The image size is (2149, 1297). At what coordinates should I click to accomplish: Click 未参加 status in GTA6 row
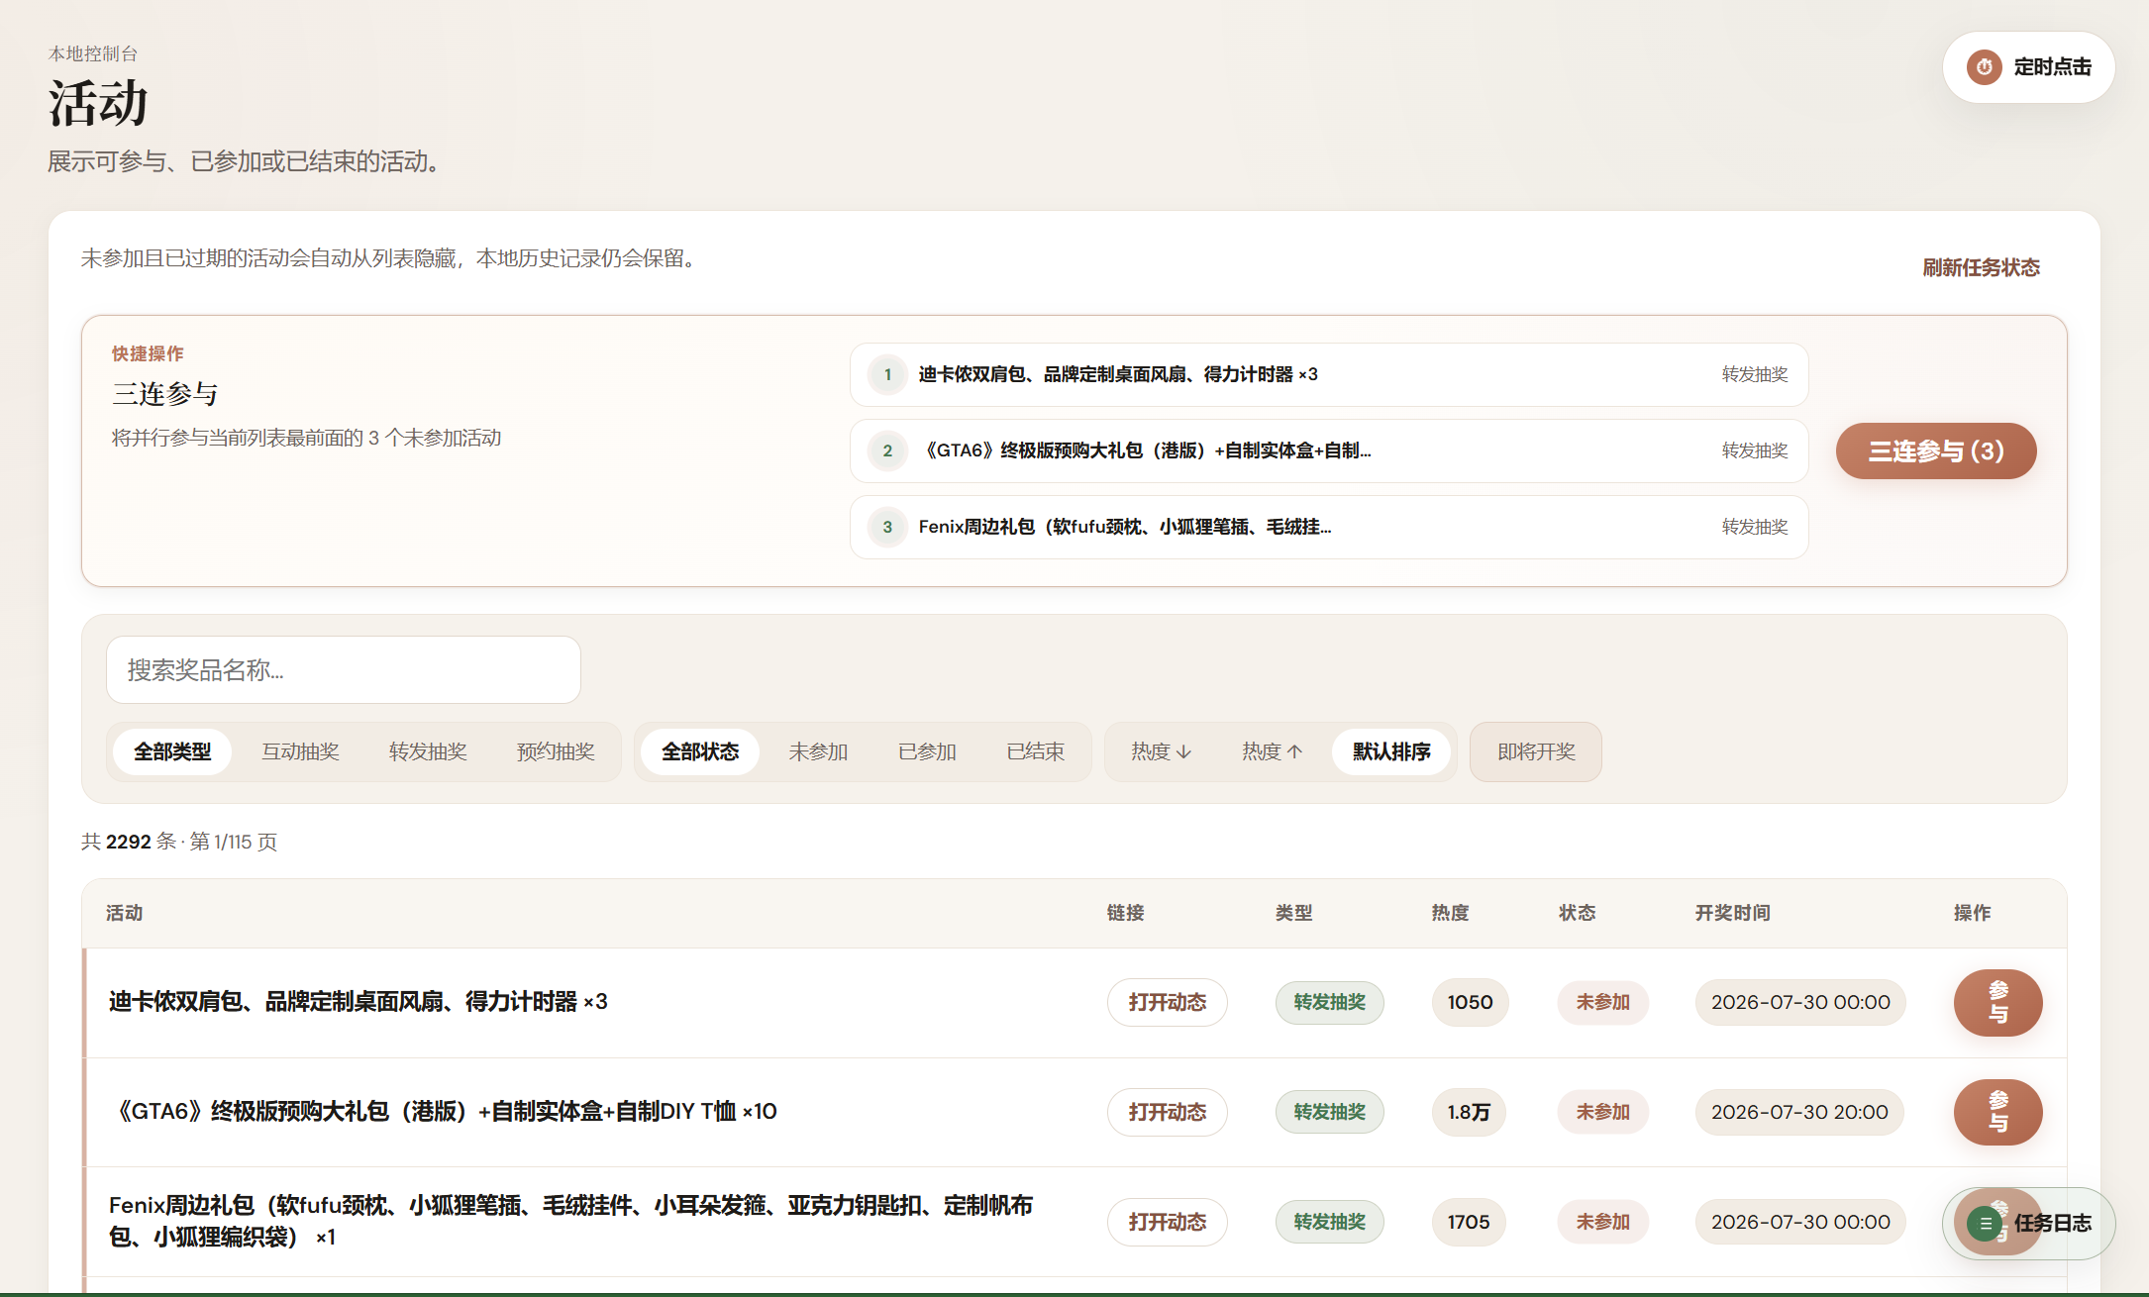coord(1603,1112)
